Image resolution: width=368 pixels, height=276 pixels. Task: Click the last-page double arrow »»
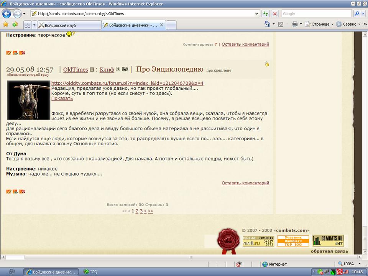pyautogui.click(x=150, y=211)
